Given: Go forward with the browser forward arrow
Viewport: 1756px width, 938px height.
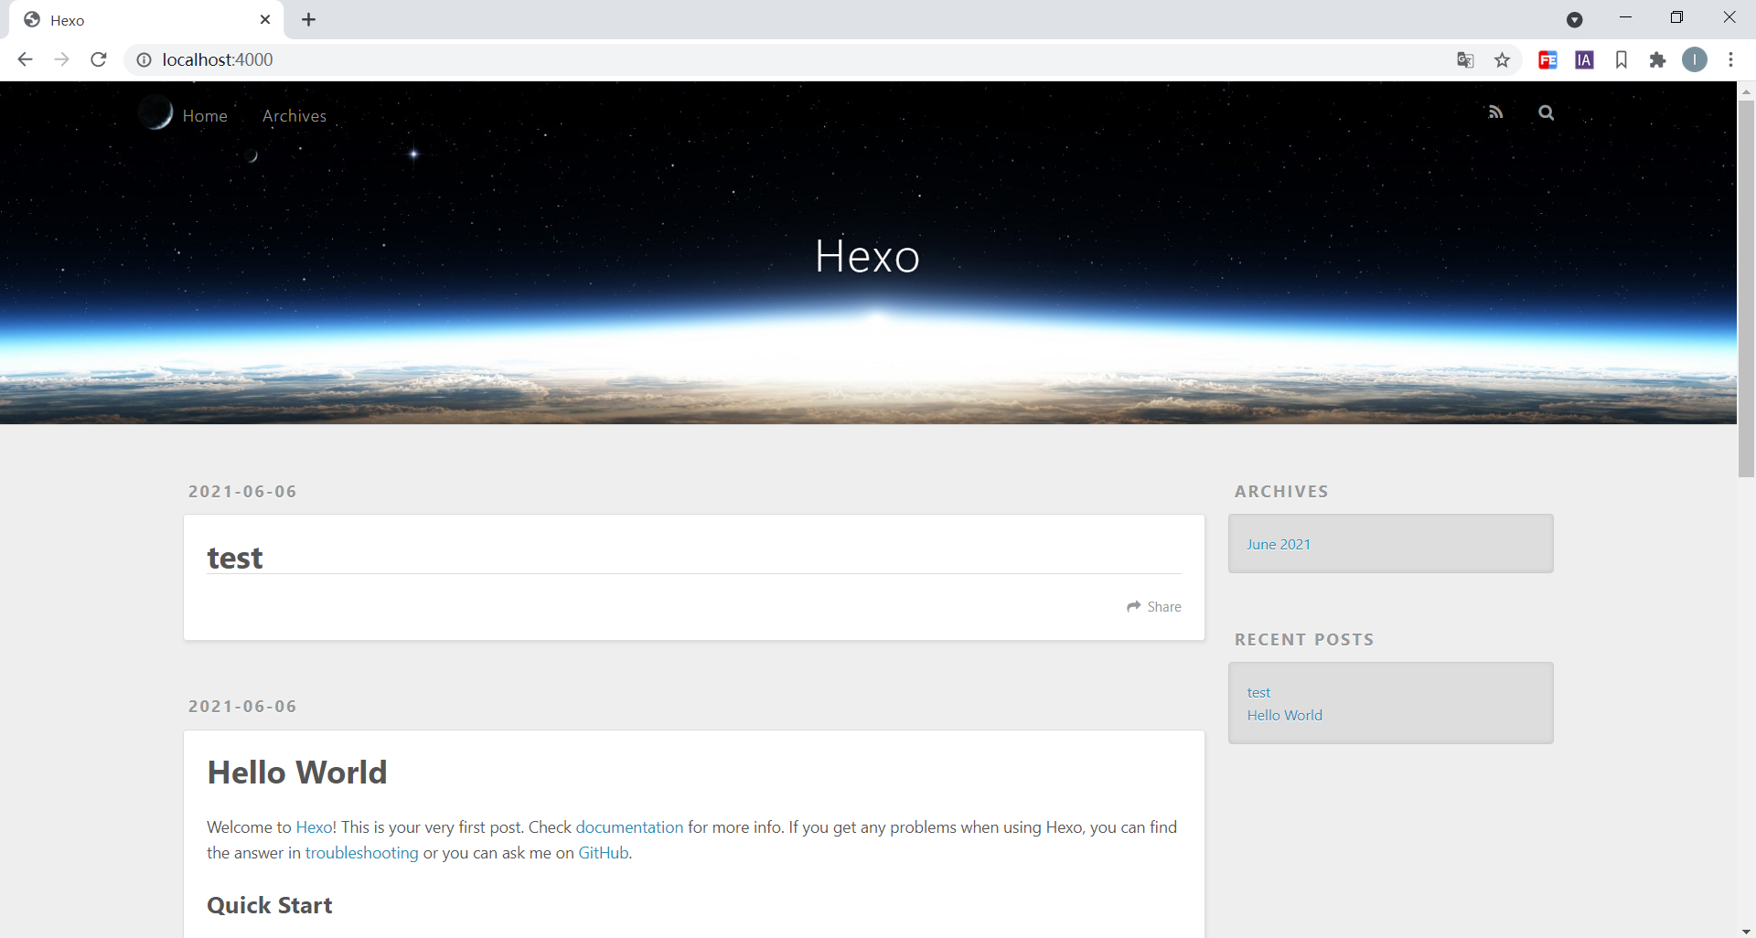Looking at the screenshot, I should pyautogui.click(x=61, y=59).
